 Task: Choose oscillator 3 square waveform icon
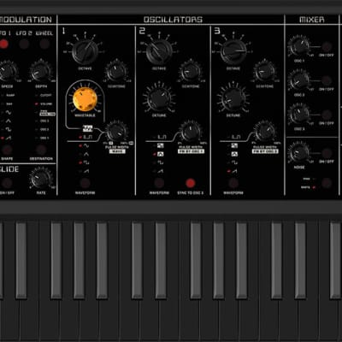(x=234, y=162)
